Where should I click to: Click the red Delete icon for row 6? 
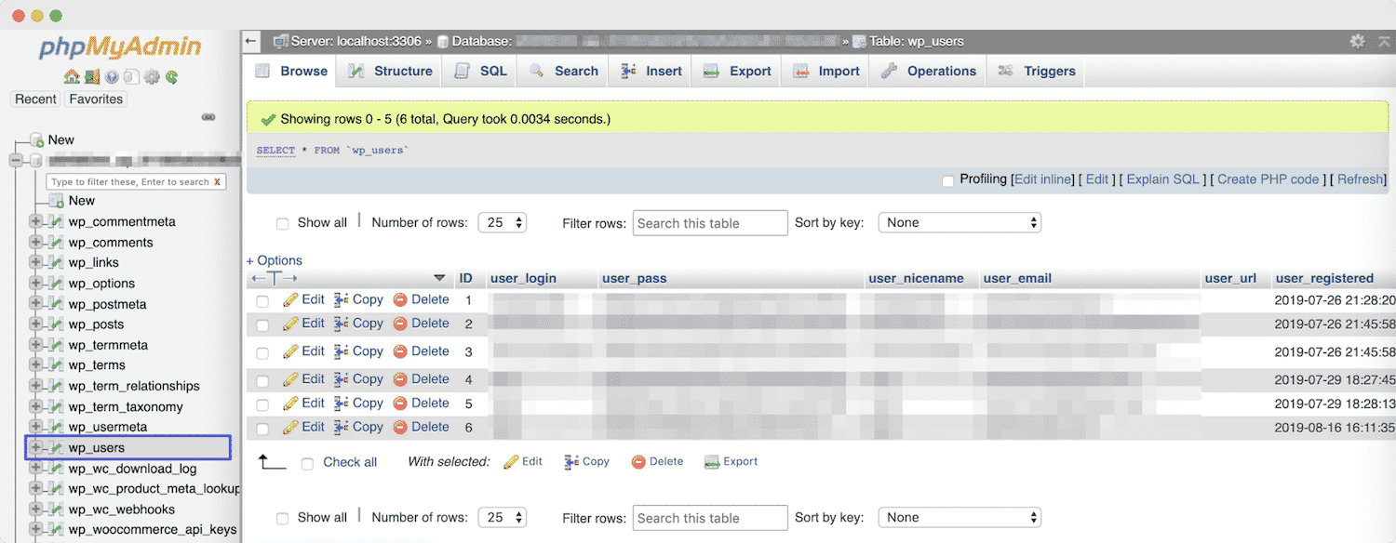[400, 428]
